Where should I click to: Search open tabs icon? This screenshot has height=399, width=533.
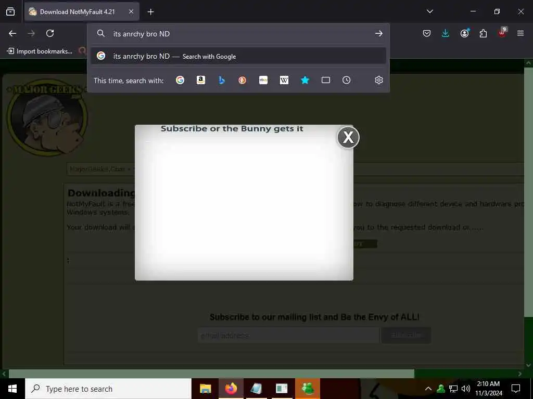coord(326,80)
